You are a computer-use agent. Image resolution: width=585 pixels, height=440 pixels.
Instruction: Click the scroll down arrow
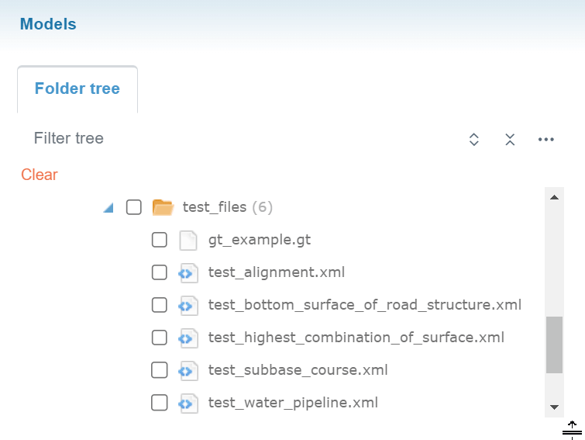[554, 407]
